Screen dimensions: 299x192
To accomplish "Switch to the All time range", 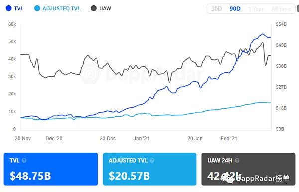I will (x=281, y=9).
